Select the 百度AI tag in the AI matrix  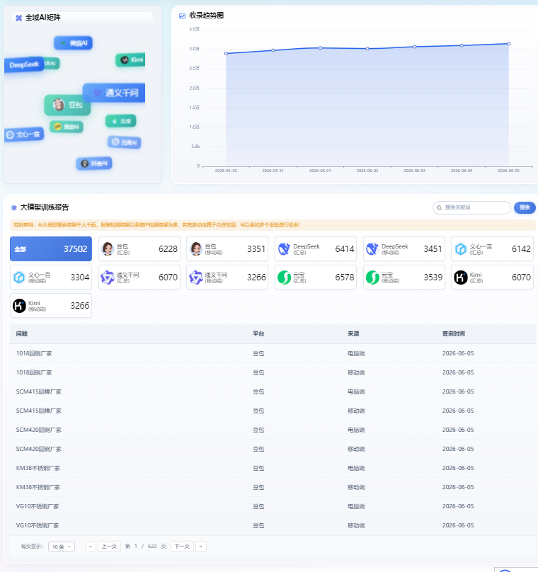(125, 142)
